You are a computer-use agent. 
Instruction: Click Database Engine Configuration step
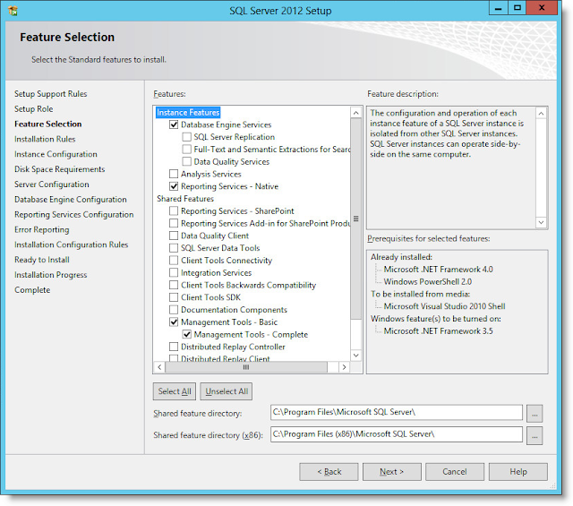(x=71, y=200)
